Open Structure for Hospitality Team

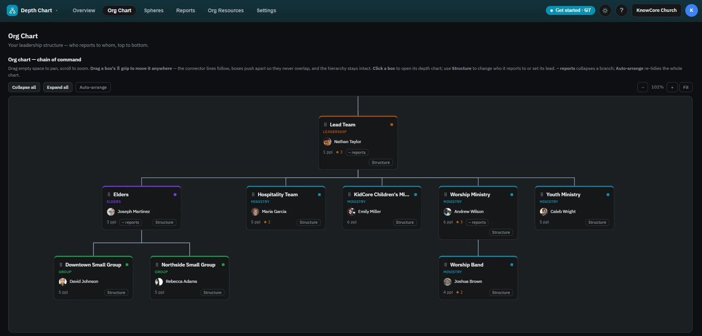click(309, 222)
